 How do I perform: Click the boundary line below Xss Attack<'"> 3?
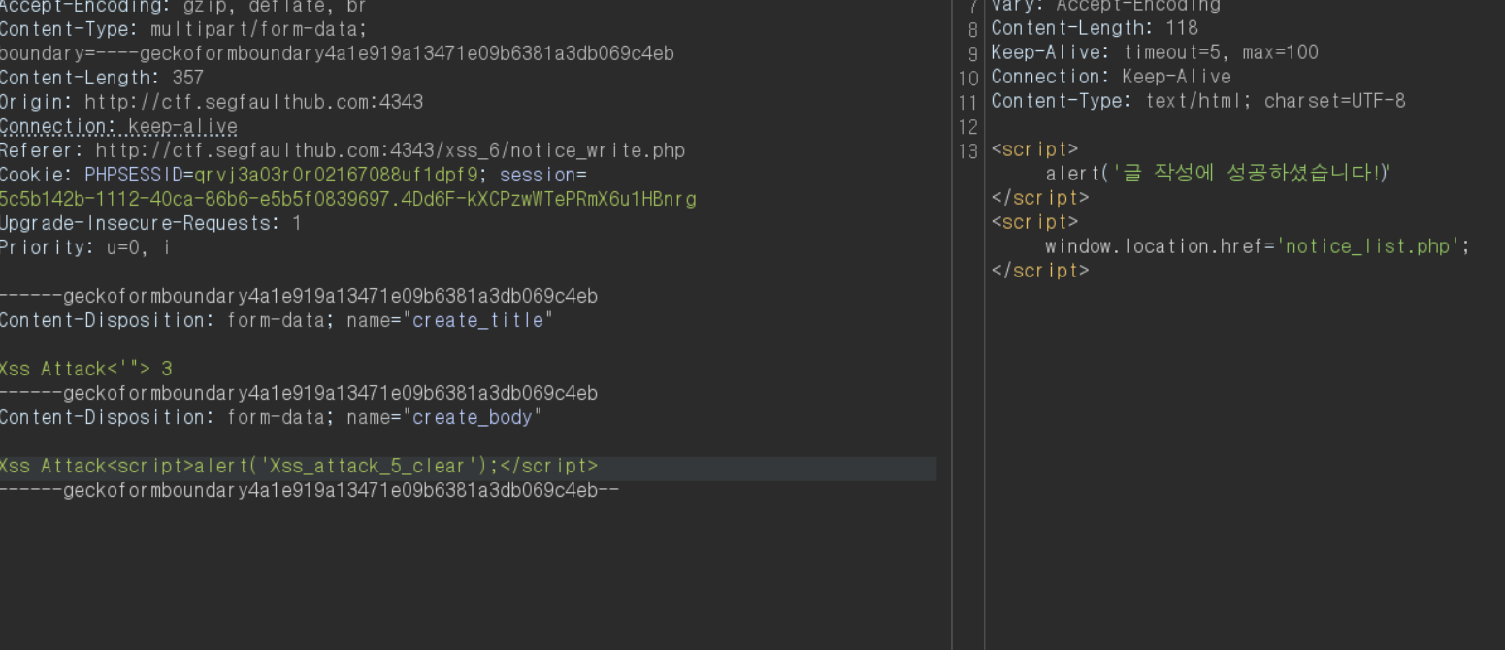[x=299, y=393]
